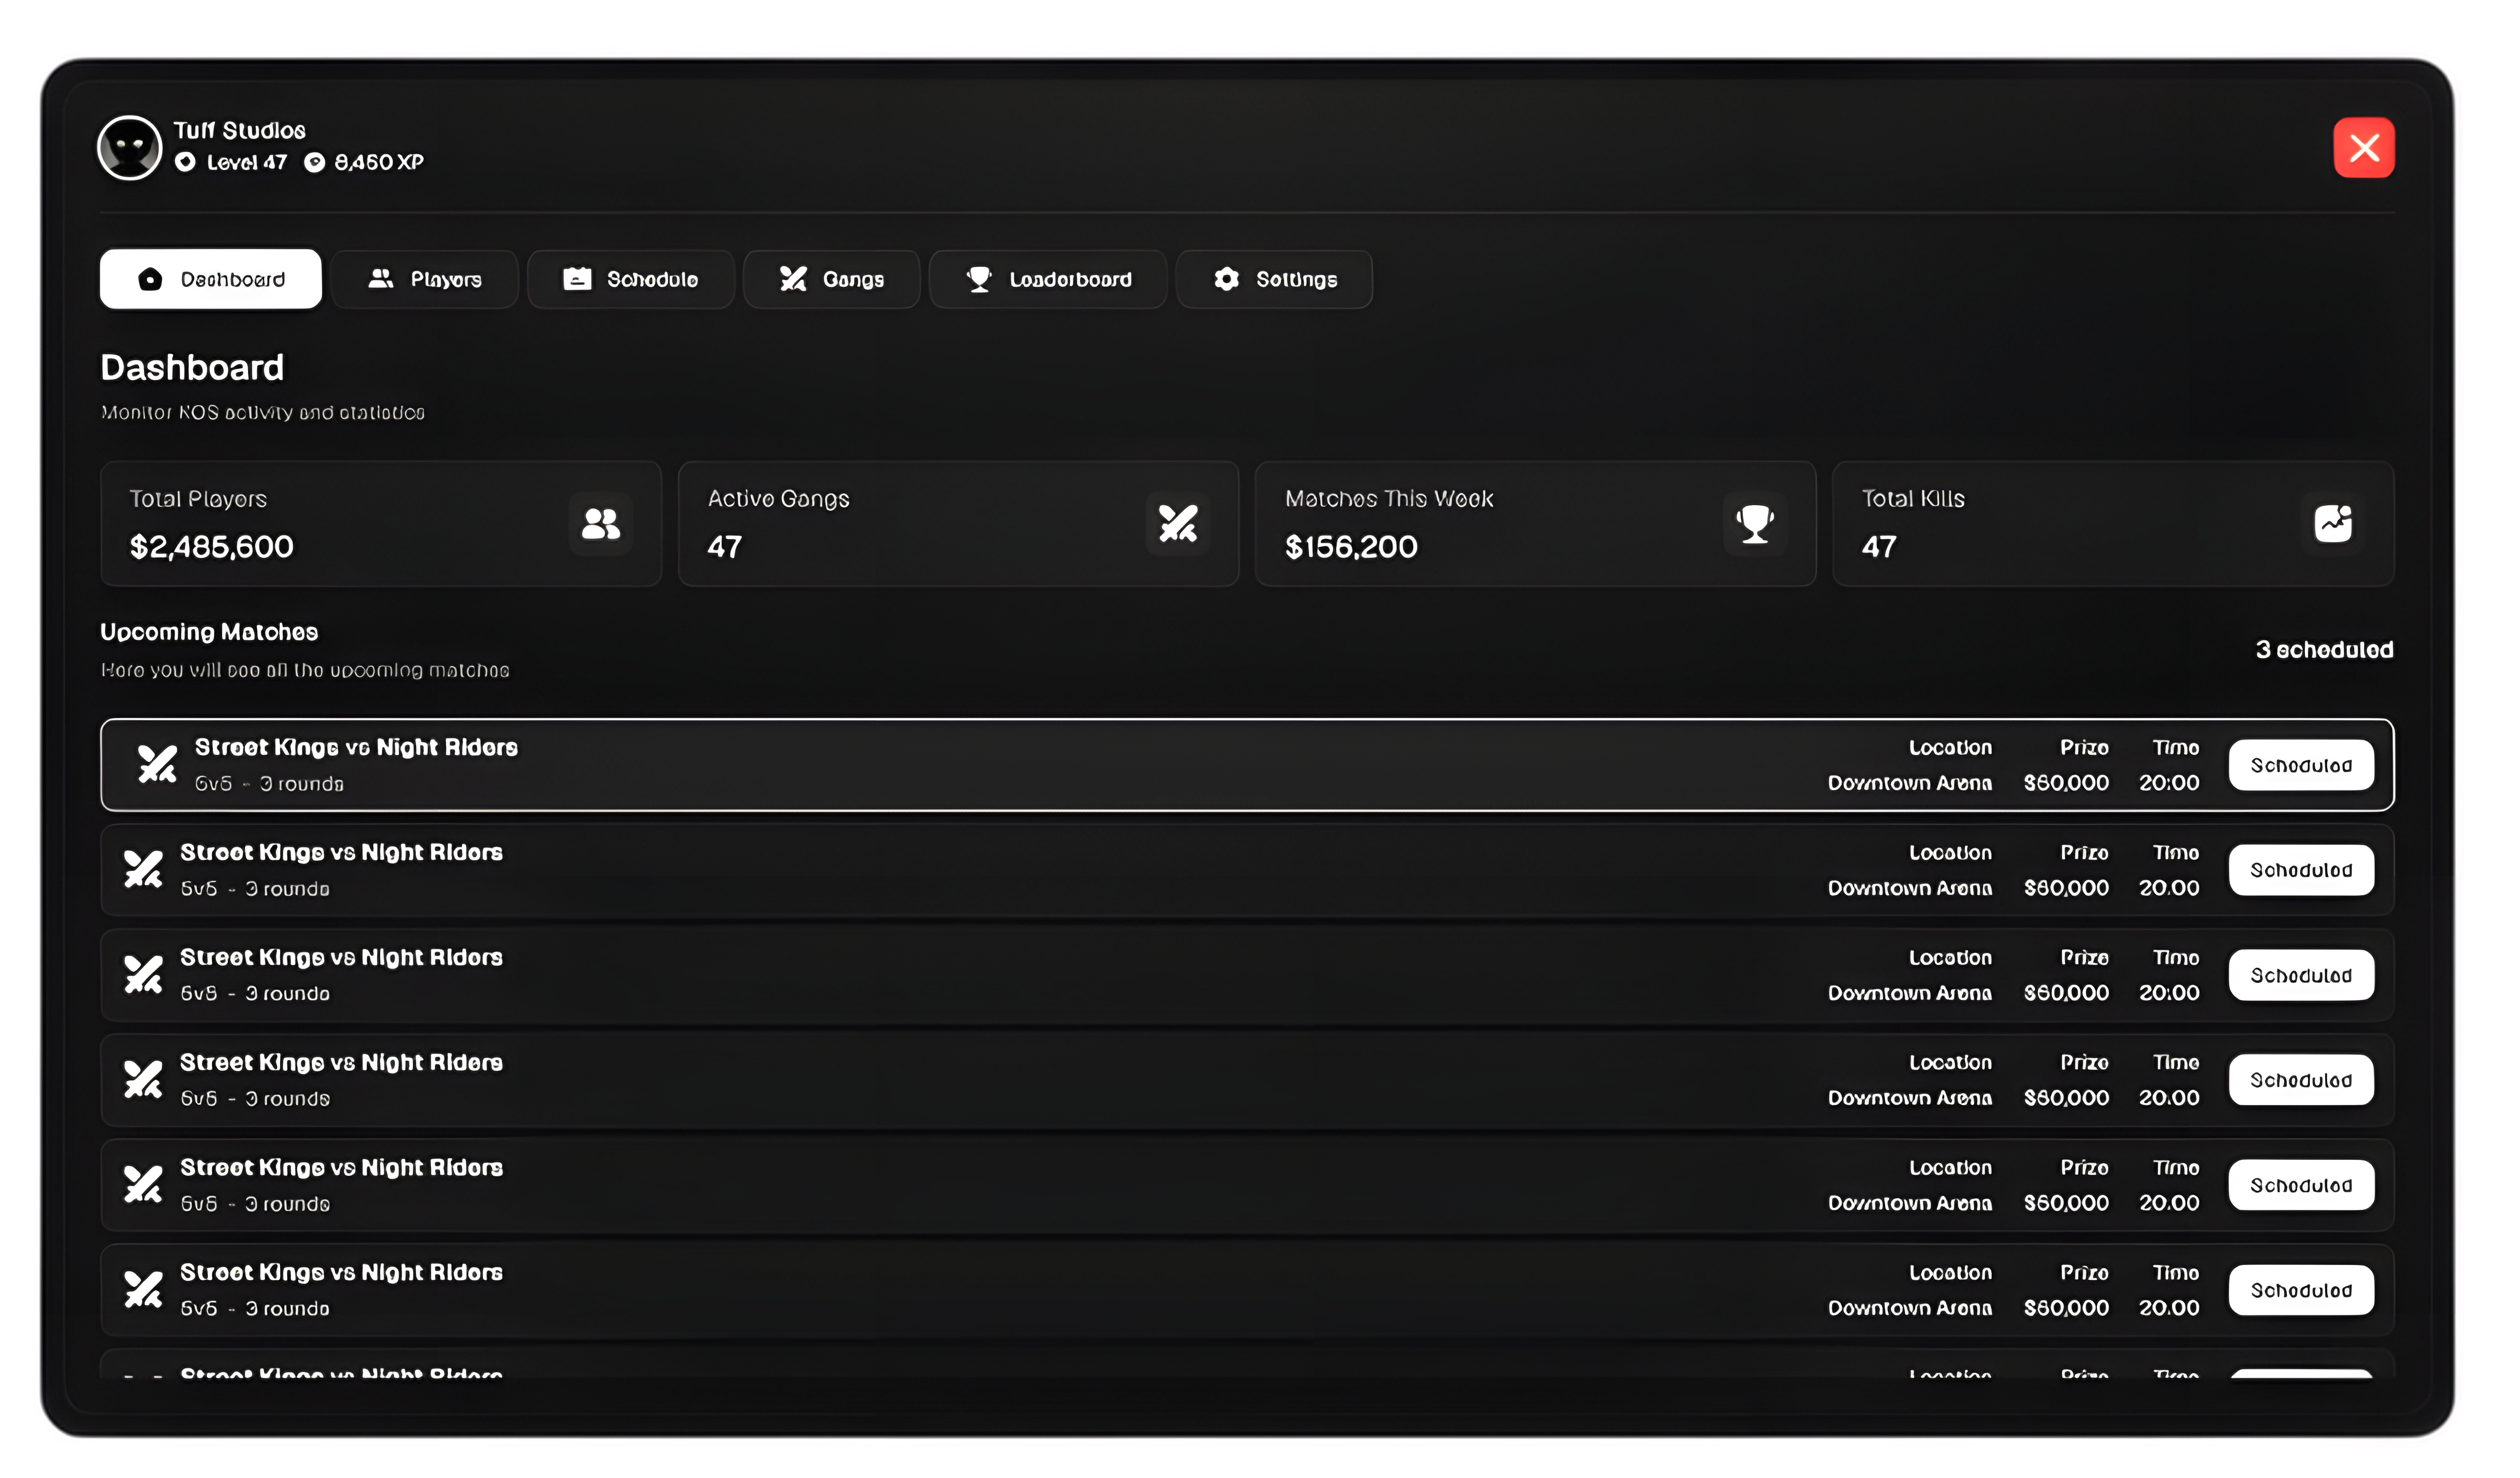
Task: Click the swords icon in the sixth match row
Action: tap(143, 1290)
